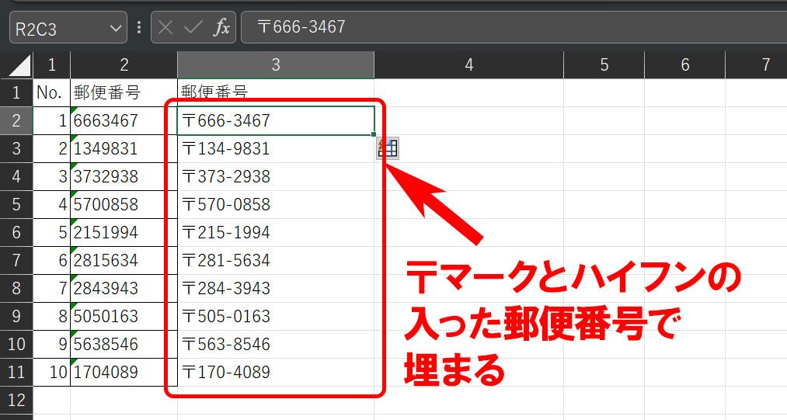Select row 12 header
The image size is (787, 420).
pyautogui.click(x=16, y=401)
